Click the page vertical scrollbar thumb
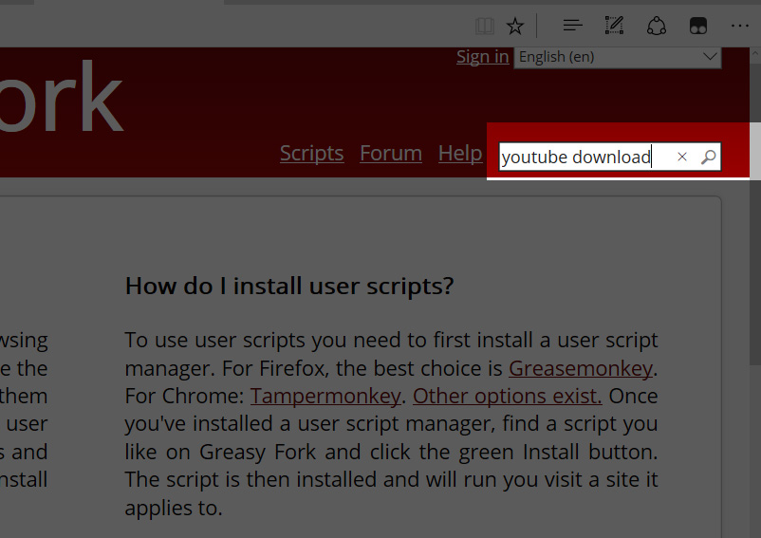The image size is (761, 538). [755, 213]
